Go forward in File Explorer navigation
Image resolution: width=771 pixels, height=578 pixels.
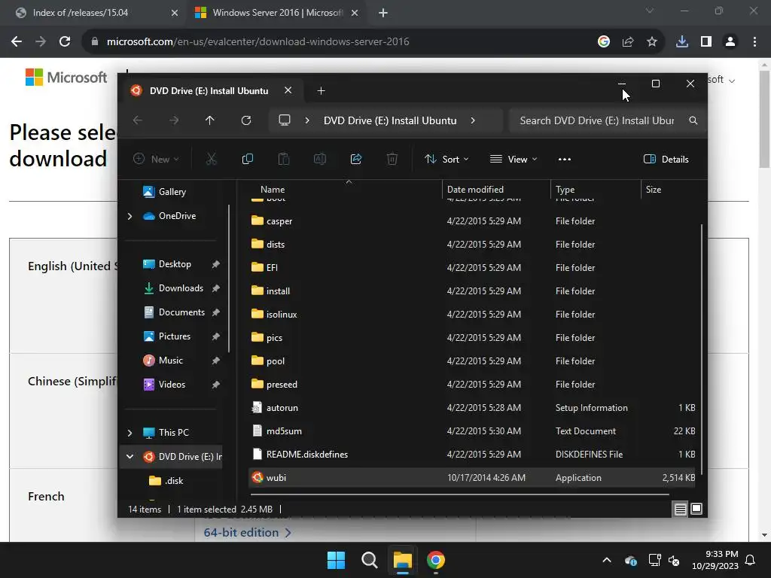174,120
